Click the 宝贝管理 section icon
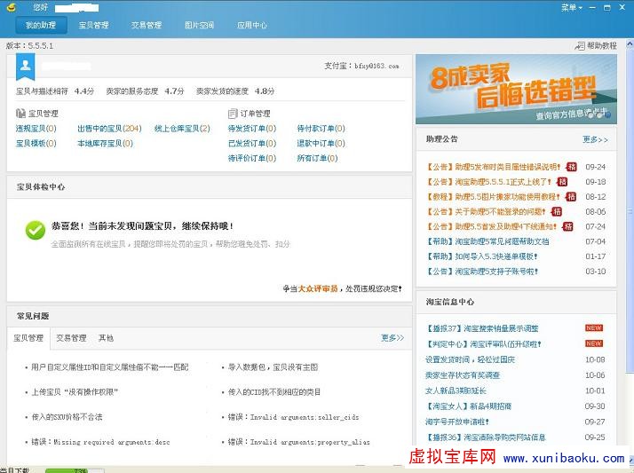 tap(20, 114)
